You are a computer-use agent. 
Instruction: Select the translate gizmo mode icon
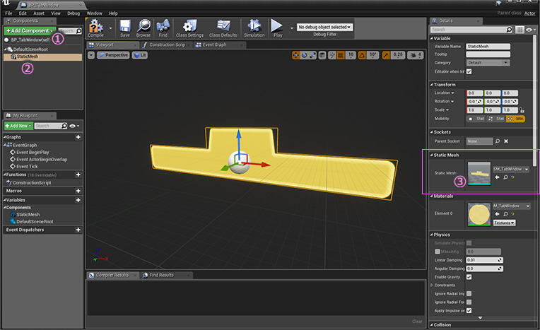(x=296, y=55)
